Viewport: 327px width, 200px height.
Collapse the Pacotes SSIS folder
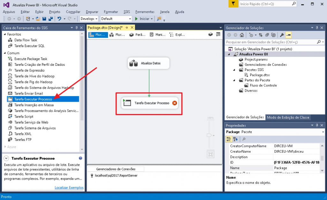[234, 70]
